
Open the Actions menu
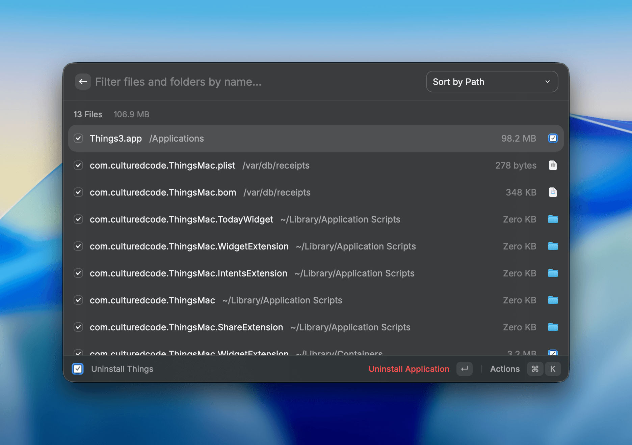[505, 369]
